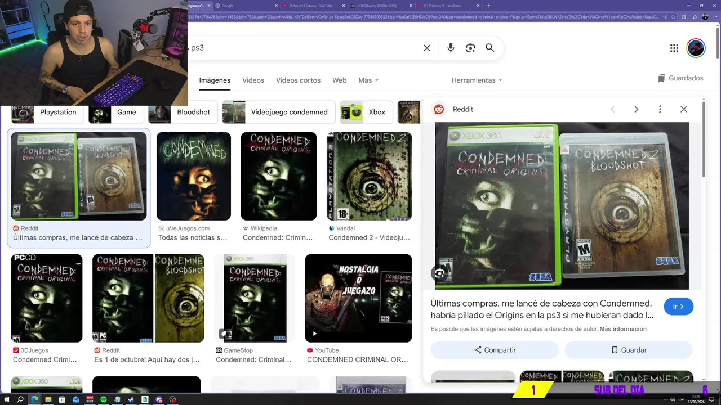Select the Bloodshot filter chip

tap(183, 112)
